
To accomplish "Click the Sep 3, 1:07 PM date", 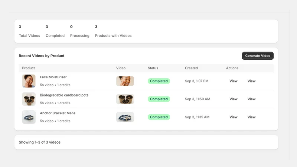I will point(197,81).
